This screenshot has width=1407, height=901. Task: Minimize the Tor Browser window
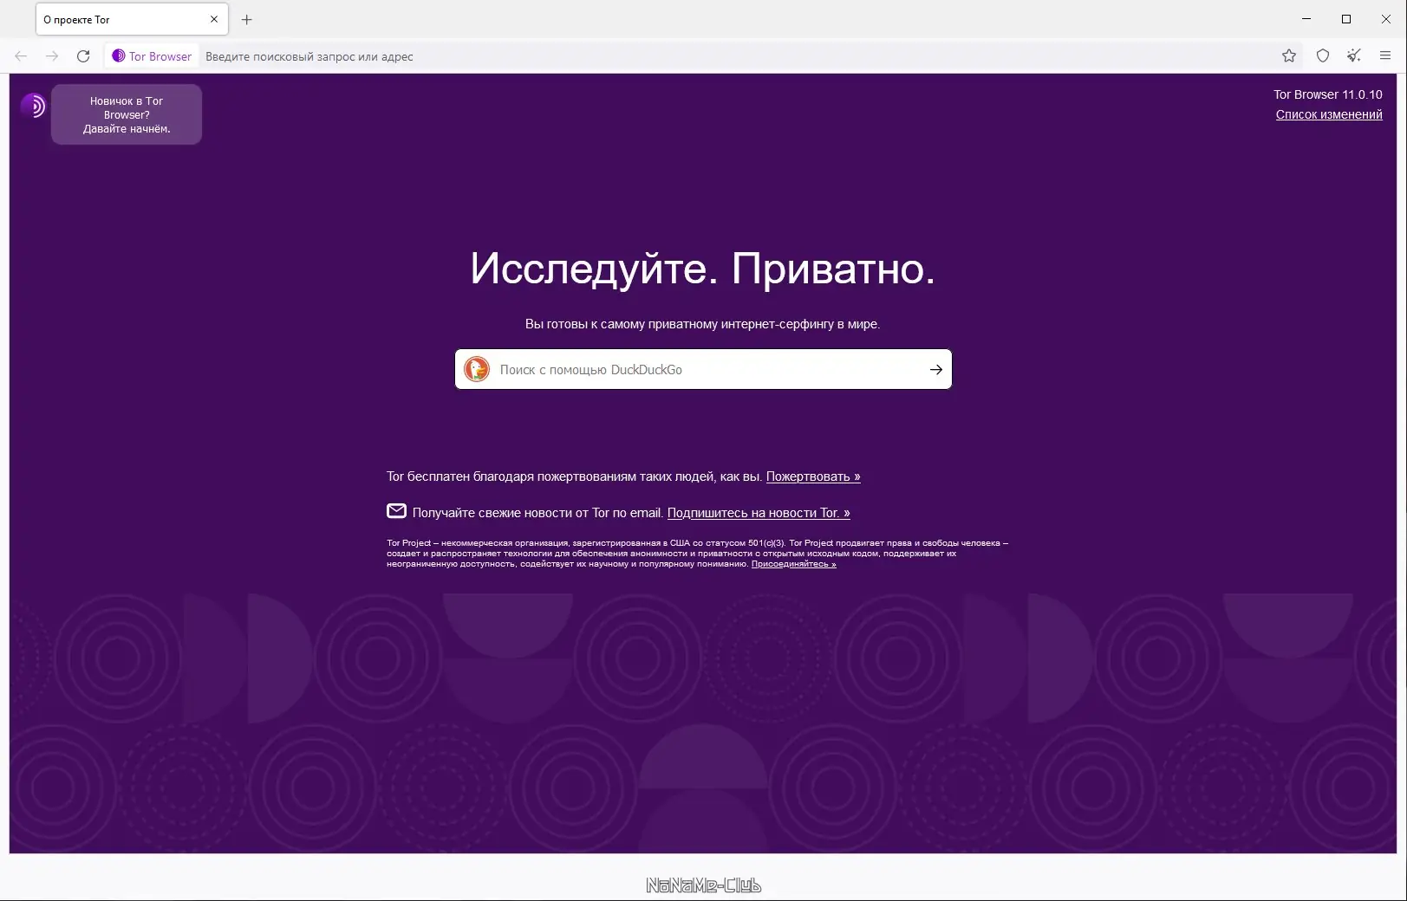pos(1306,19)
